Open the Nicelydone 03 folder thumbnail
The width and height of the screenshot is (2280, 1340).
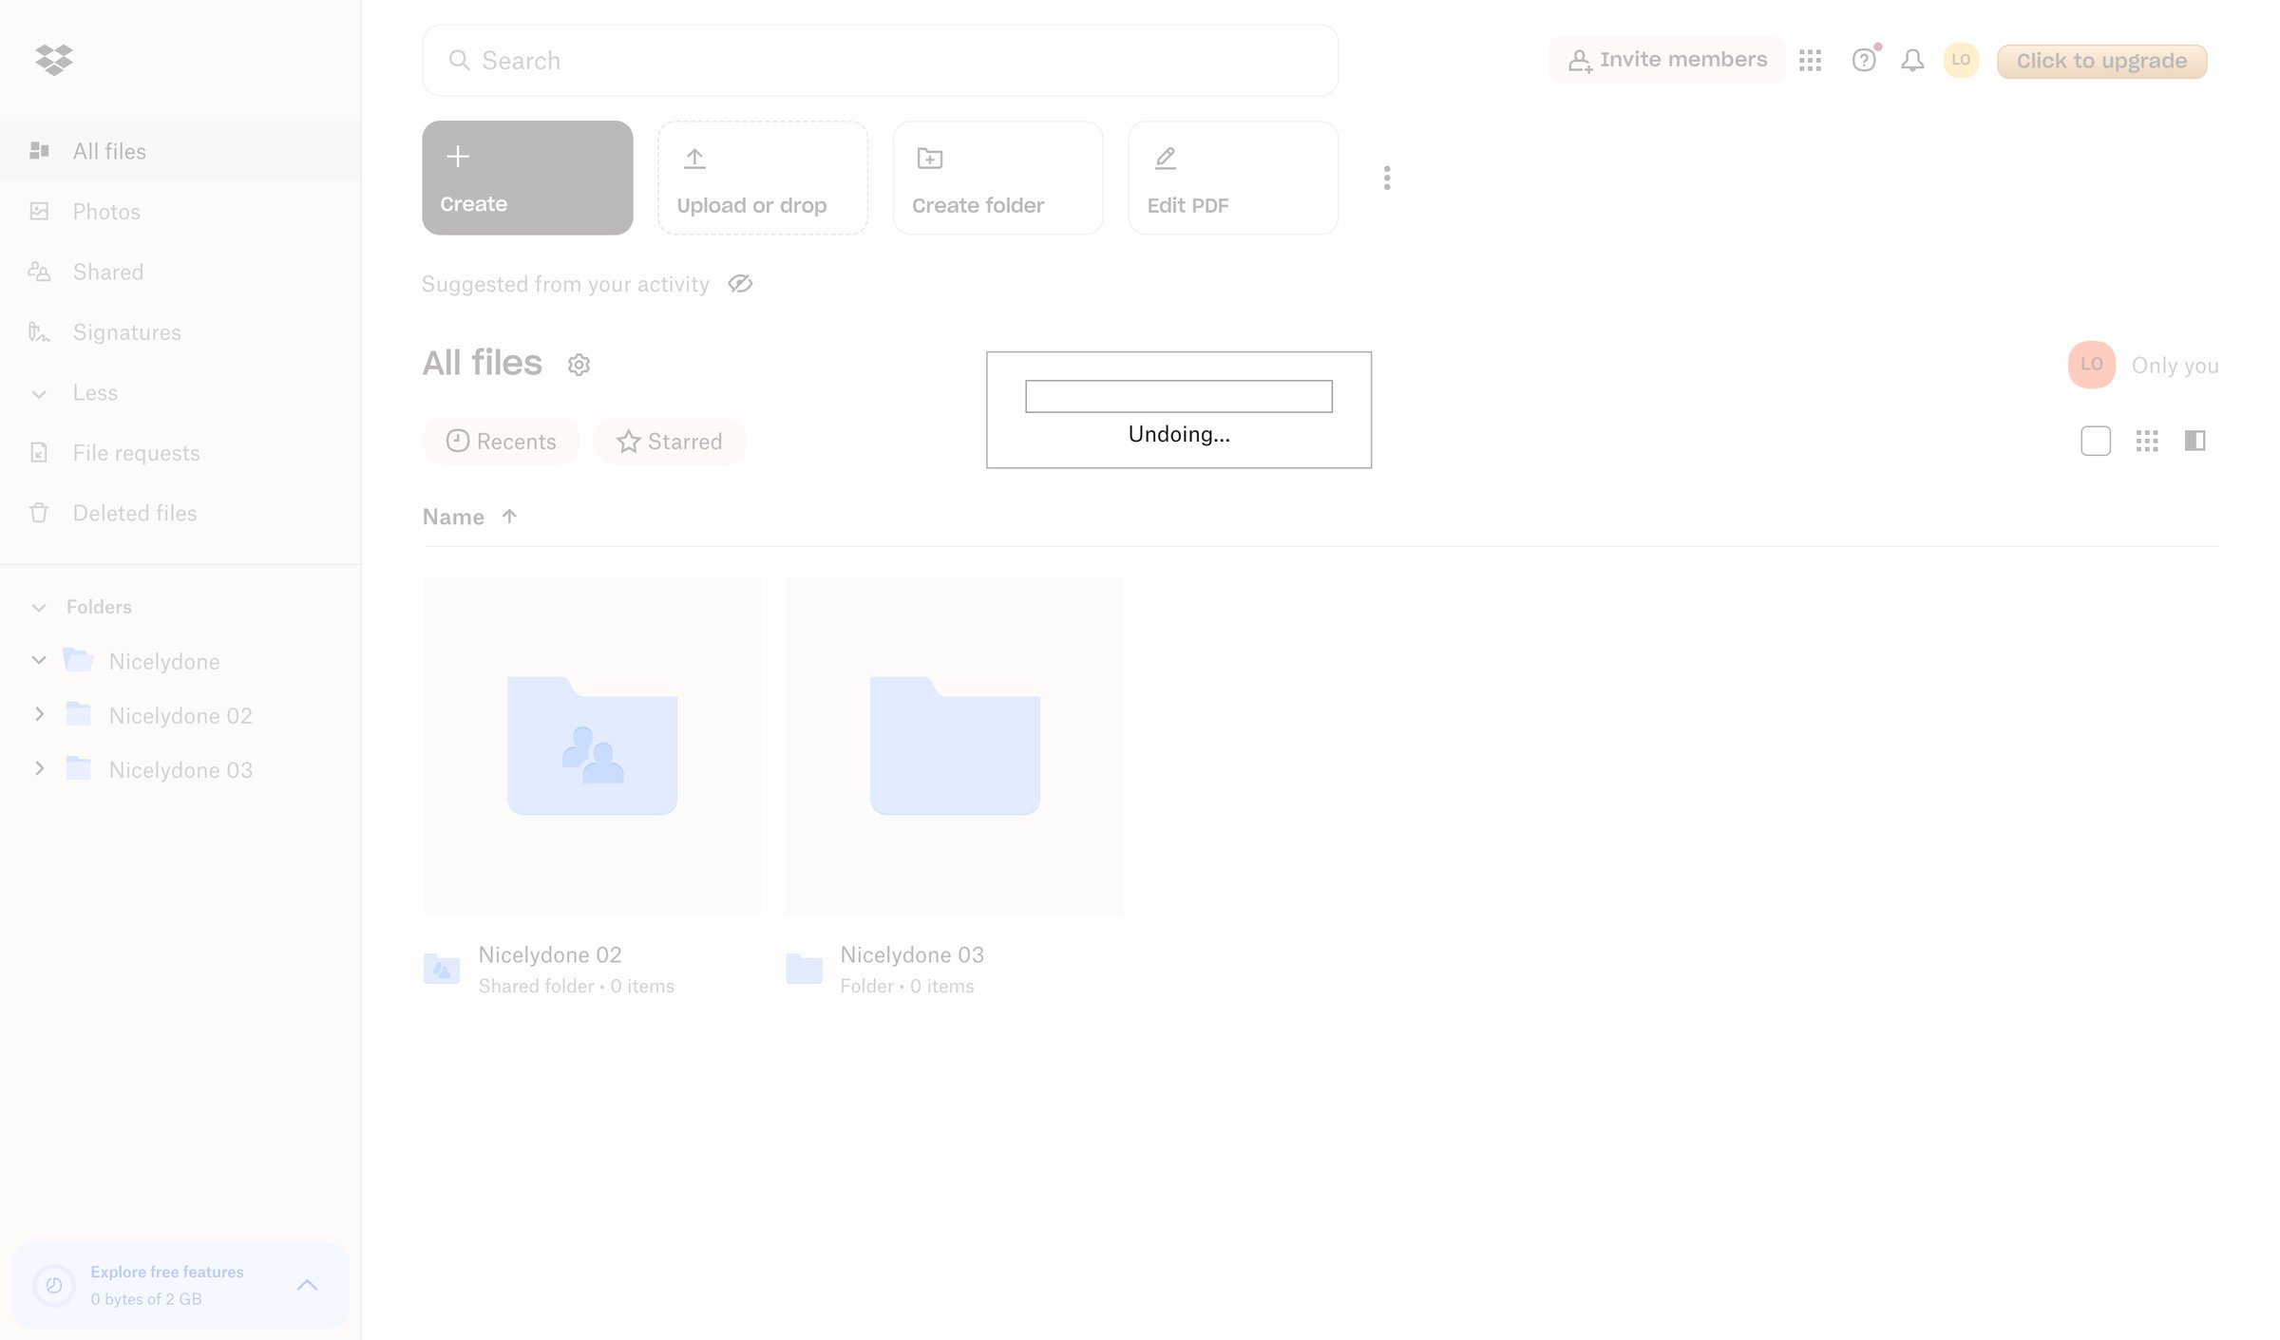point(954,745)
